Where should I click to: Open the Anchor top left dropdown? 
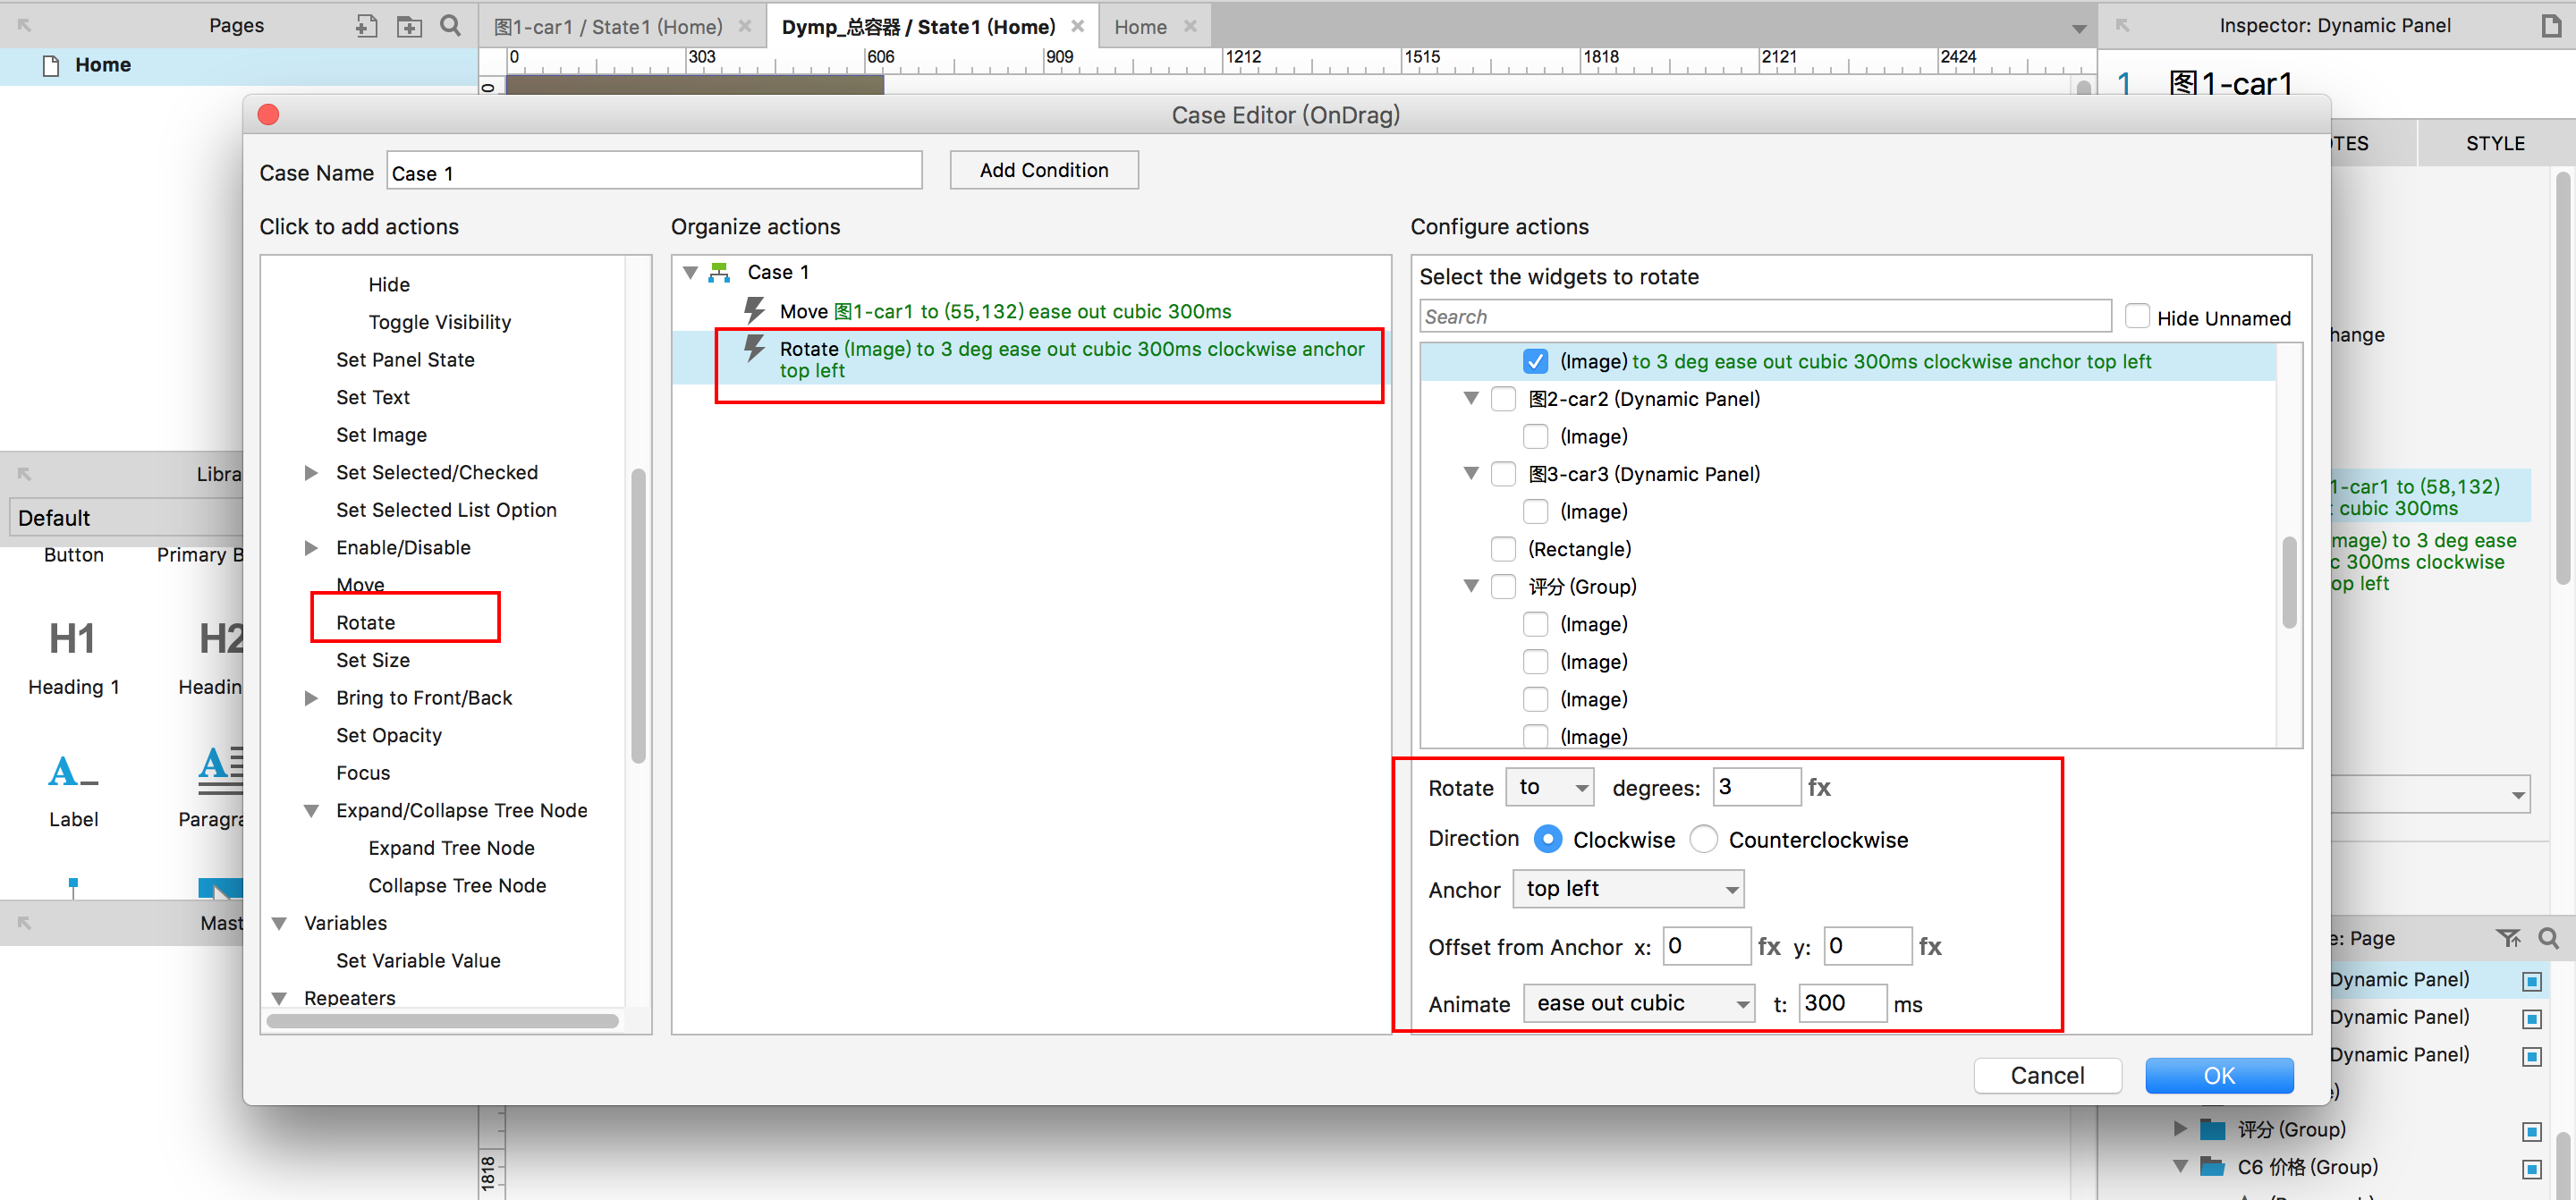(x=1628, y=889)
